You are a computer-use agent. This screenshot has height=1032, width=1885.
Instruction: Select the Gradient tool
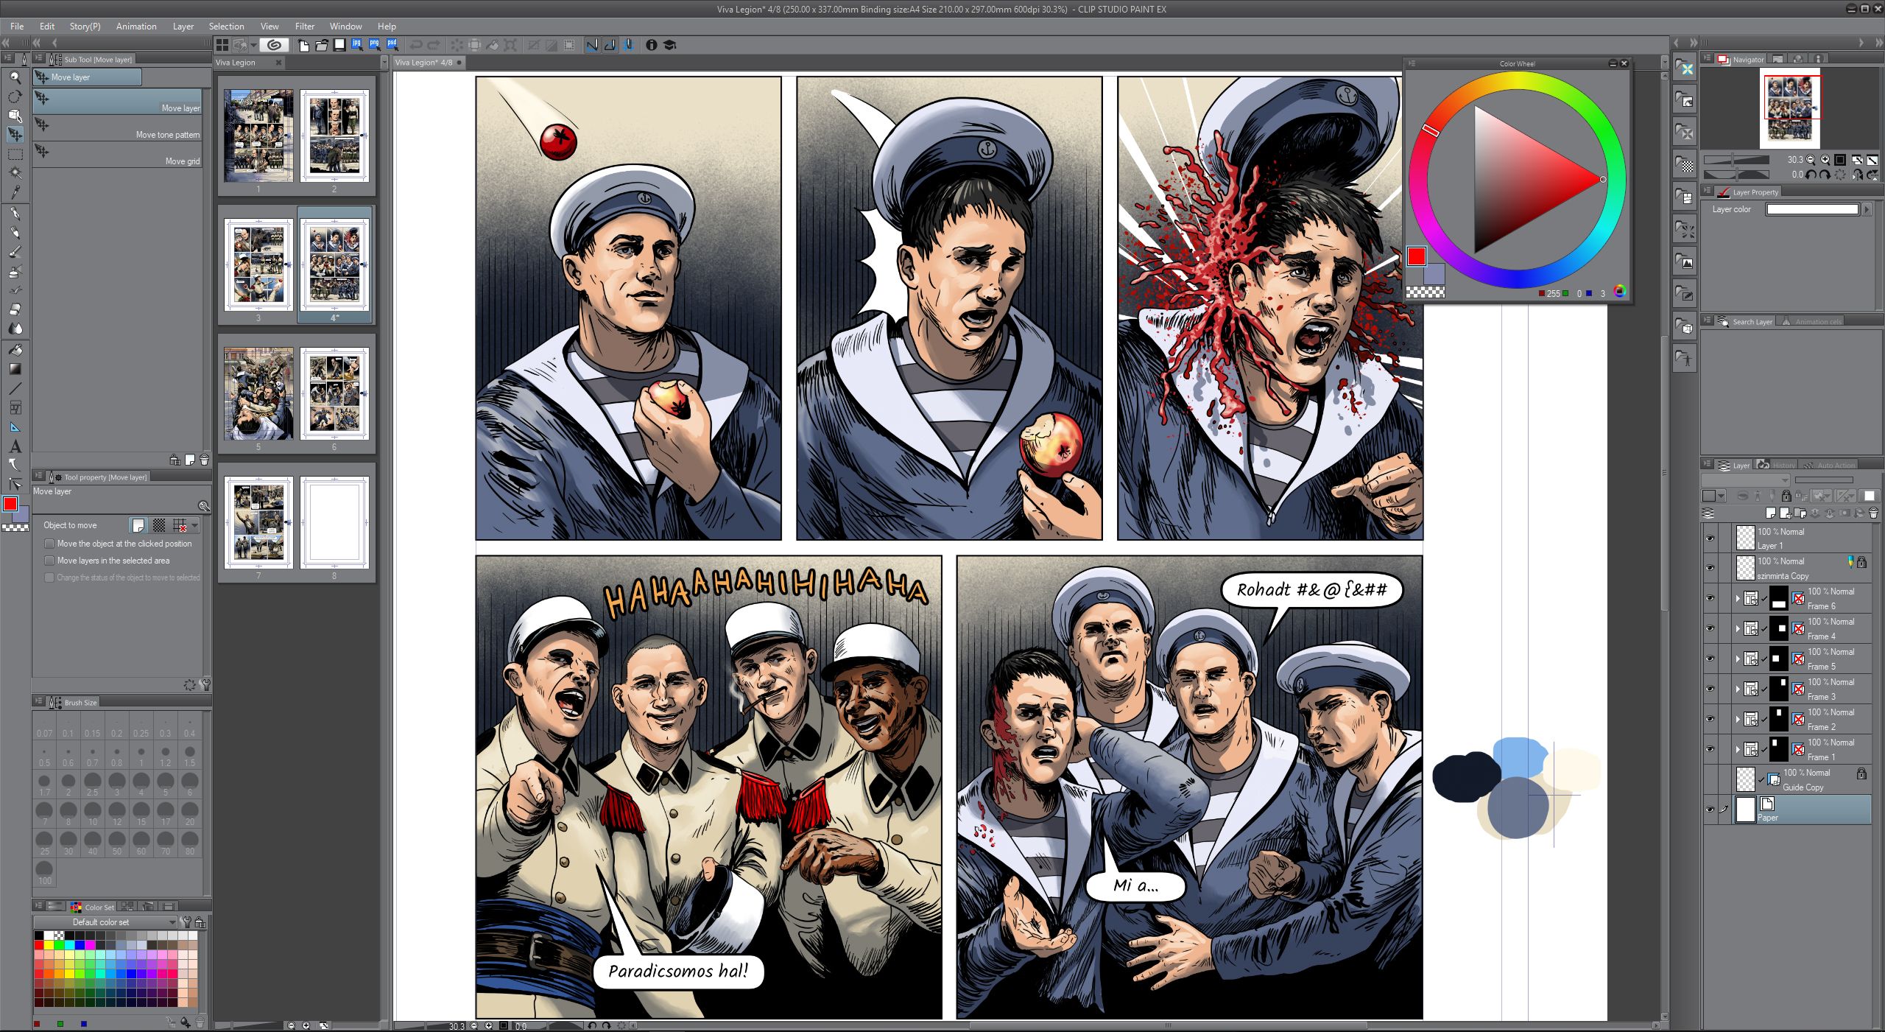tap(15, 369)
